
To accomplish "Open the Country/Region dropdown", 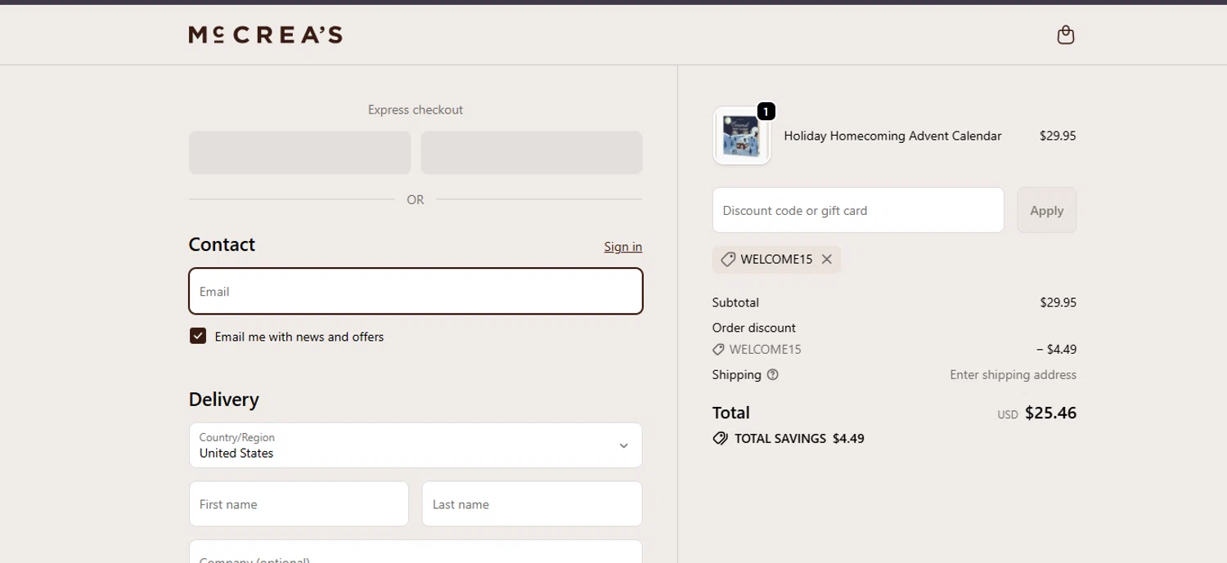I will [416, 445].
